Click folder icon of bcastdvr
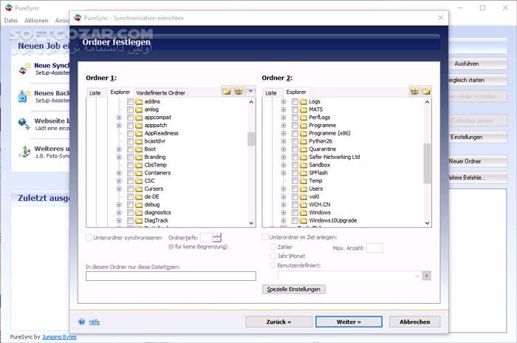Screen dimensions: 517x343 click(x=139, y=141)
